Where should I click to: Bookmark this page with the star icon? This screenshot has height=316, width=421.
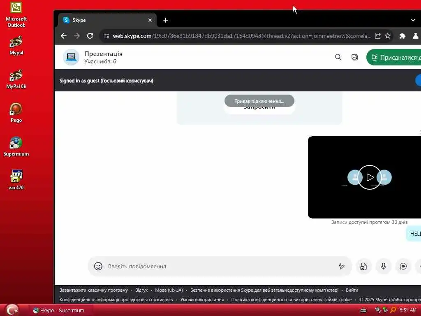pos(388,36)
